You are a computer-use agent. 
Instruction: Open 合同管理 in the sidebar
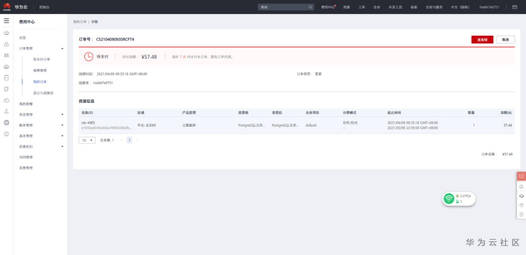pyautogui.click(x=26, y=157)
